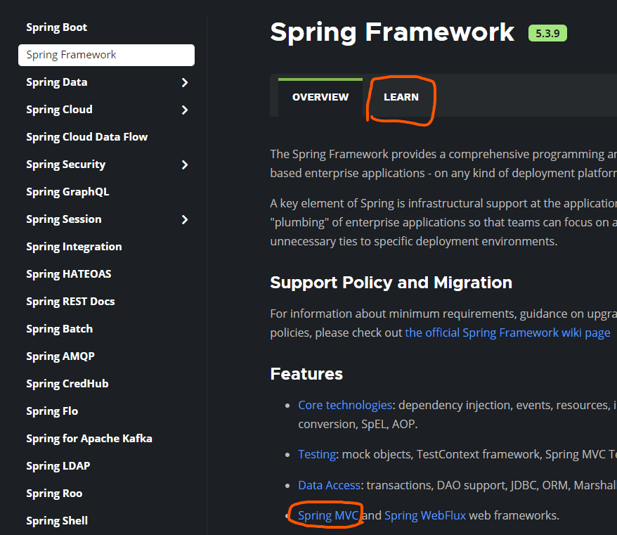Open the official Spring Framework wiki page link
Screen dimensions: 617x535
507,333
